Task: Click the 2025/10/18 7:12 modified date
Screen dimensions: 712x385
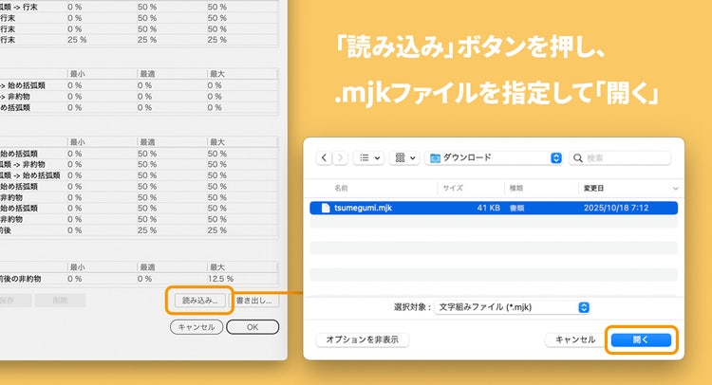Action: click(x=616, y=208)
